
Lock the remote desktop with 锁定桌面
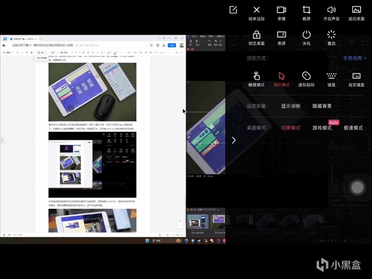click(x=257, y=38)
